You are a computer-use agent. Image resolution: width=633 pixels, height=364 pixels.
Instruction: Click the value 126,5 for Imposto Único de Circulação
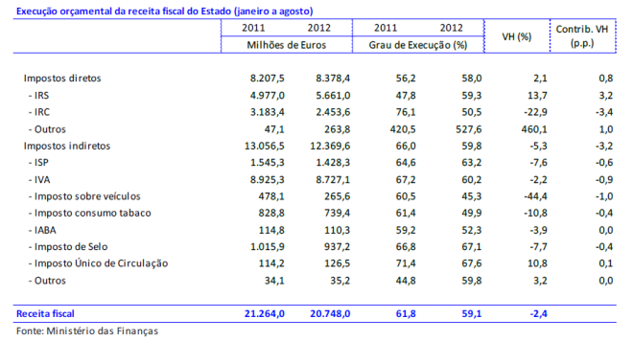coord(337,263)
